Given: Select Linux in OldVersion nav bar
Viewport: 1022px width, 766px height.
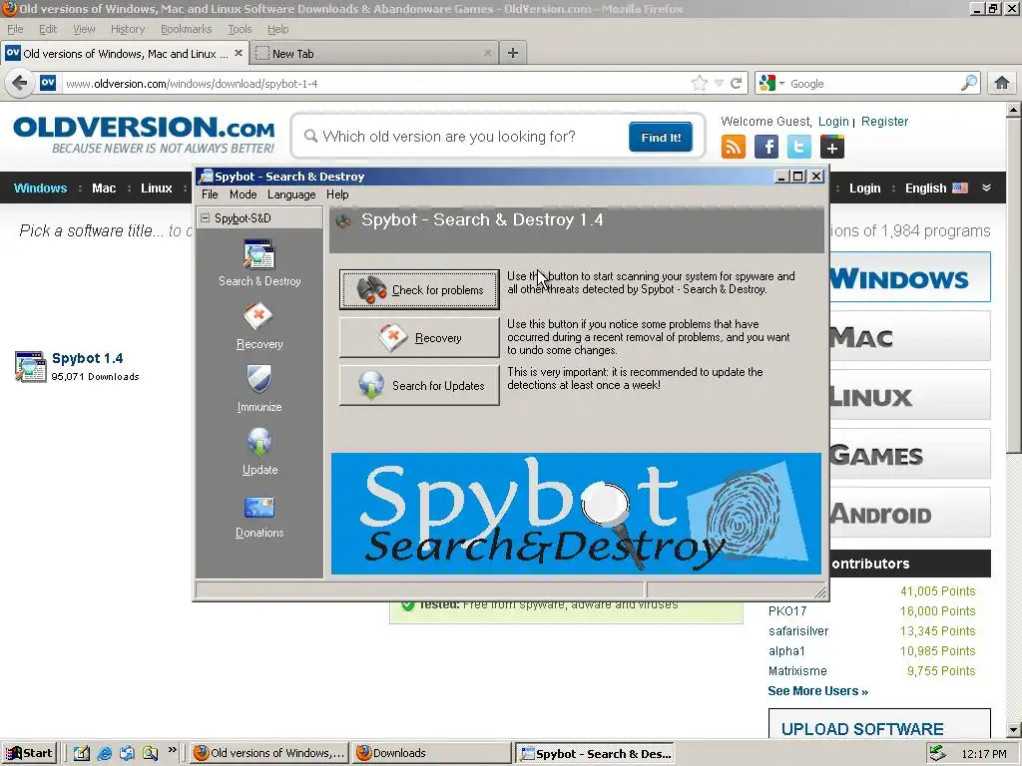Looking at the screenshot, I should click(157, 189).
